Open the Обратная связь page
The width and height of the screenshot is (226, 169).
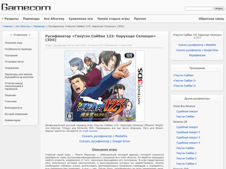(x=211, y=19)
